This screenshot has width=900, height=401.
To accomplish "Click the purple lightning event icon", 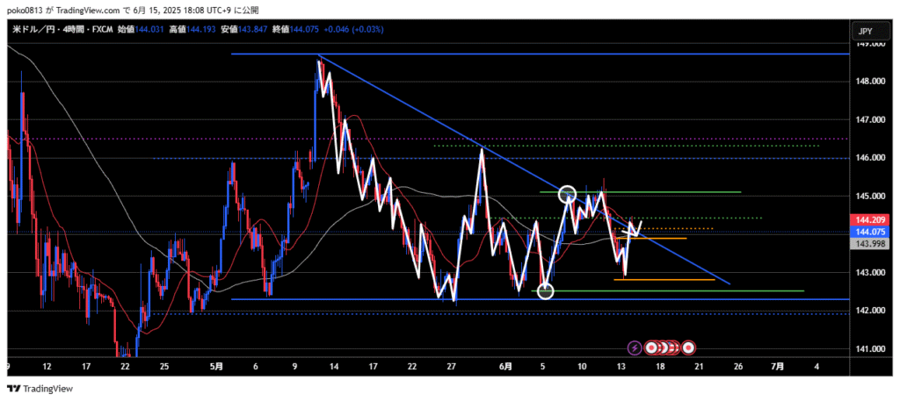I will click(x=635, y=347).
